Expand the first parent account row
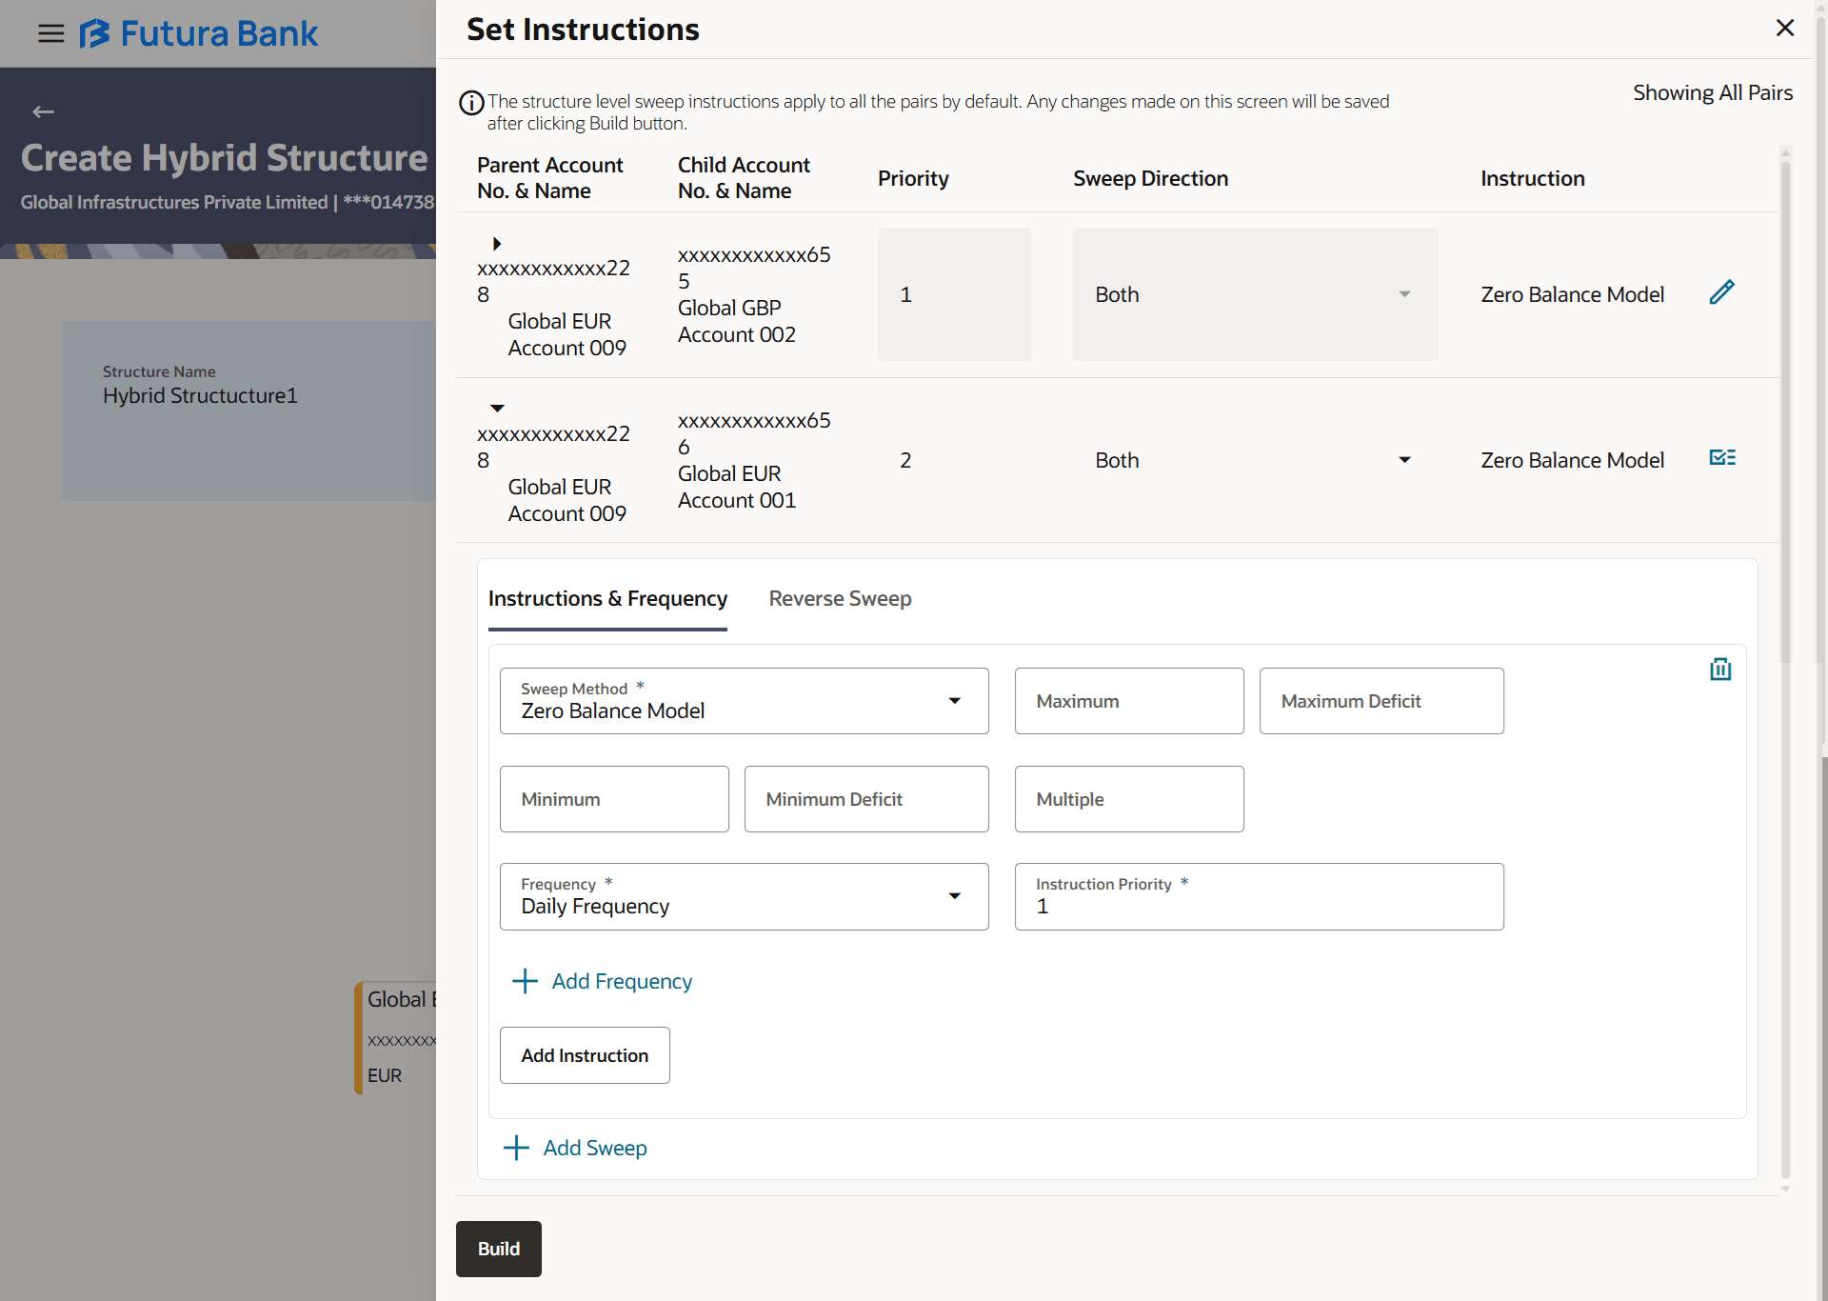Image resolution: width=1828 pixels, height=1301 pixels. coord(497,244)
